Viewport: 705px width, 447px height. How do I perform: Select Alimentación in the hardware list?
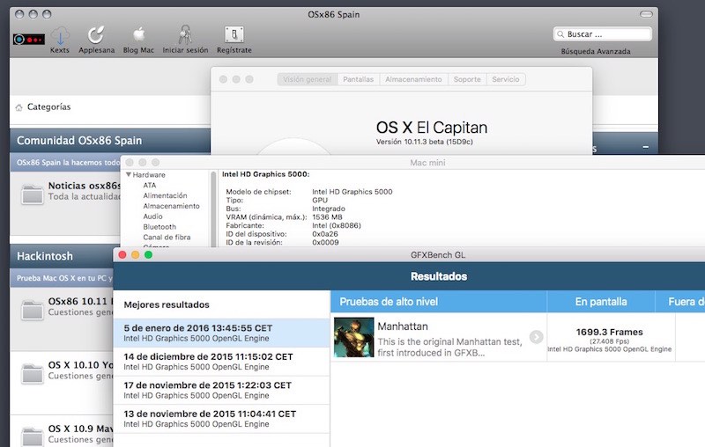click(x=165, y=195)
